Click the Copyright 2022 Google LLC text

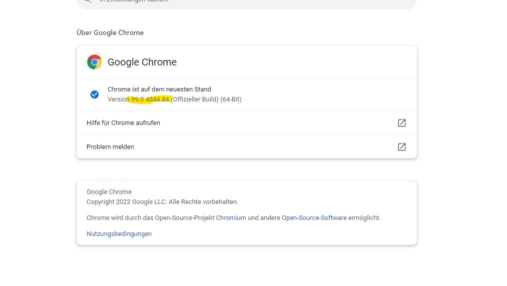[162, 201]
